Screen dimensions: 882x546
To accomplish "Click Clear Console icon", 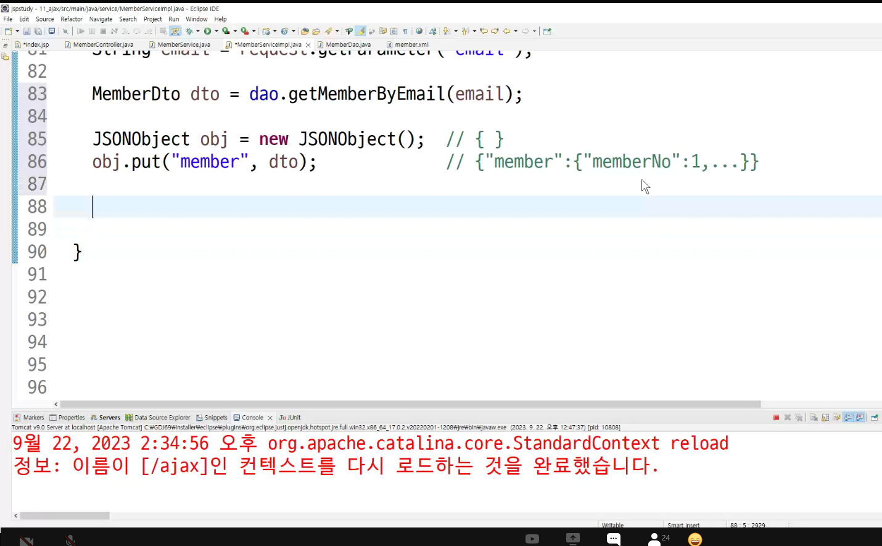I will click(814, 418).
